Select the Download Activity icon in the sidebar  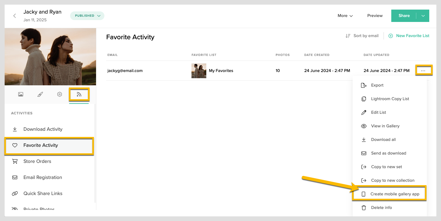point(15,129)
